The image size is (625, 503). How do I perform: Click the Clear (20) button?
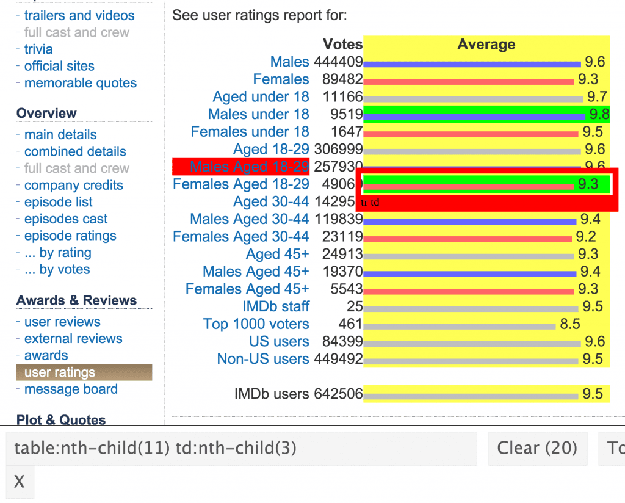point(537,448)
